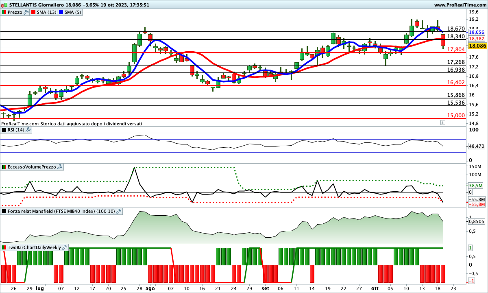Click the Mansfield value 0,8505
488x293 pixels.
coord(477,222)
